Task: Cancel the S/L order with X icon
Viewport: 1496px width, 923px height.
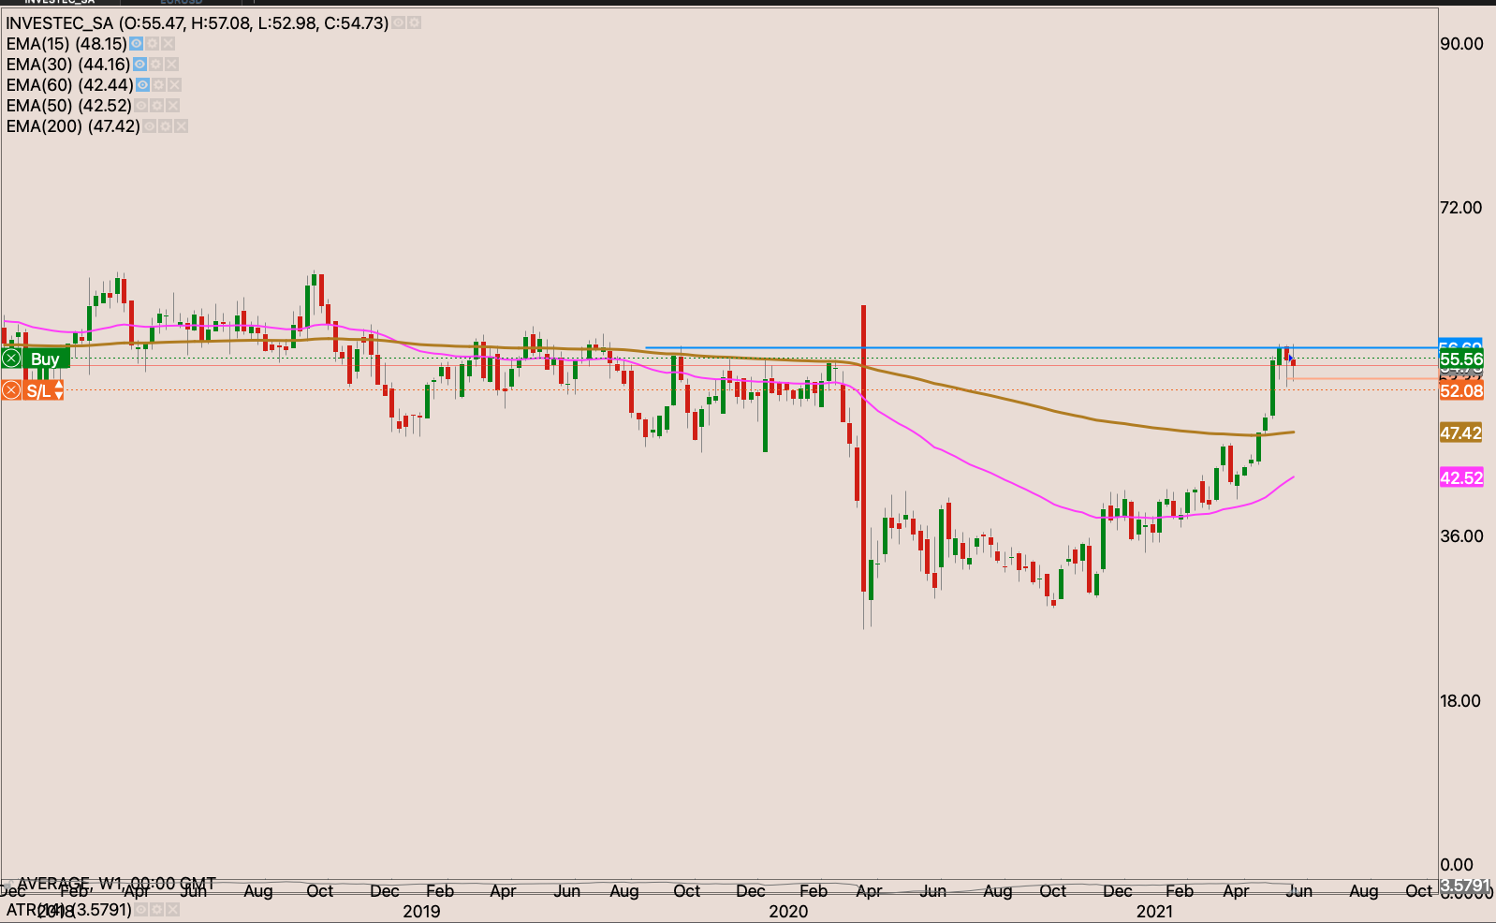Action: [x=11, y=390]
